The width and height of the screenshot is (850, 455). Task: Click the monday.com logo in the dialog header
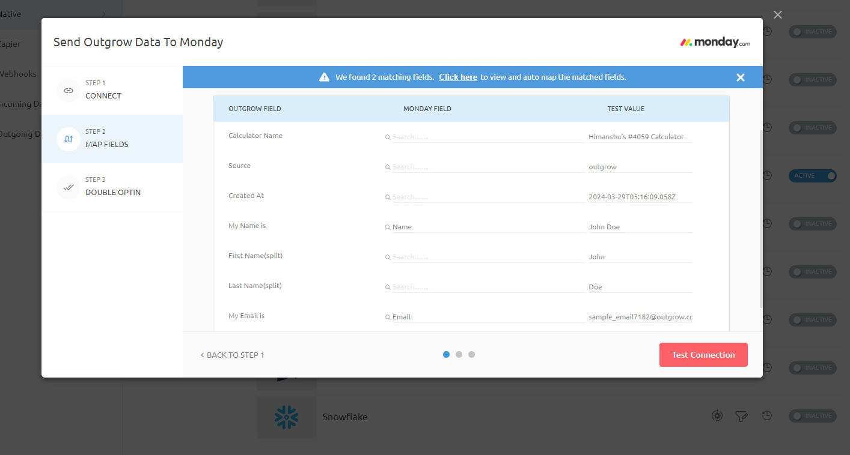click(x=715, y=43)
